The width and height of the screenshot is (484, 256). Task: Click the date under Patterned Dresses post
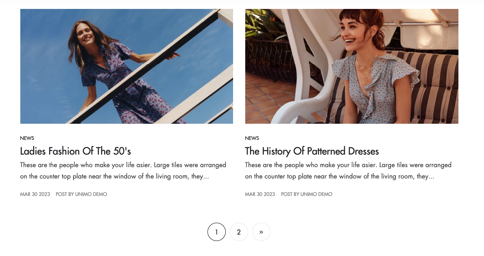click(260, 194)
